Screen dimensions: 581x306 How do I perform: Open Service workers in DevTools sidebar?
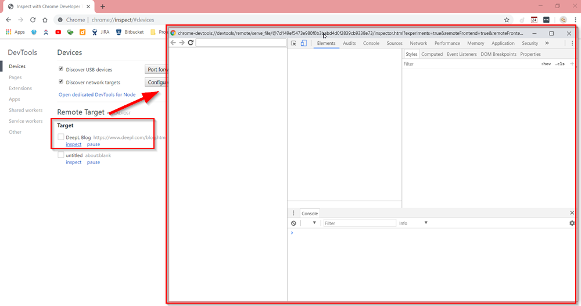pos(26,121)
